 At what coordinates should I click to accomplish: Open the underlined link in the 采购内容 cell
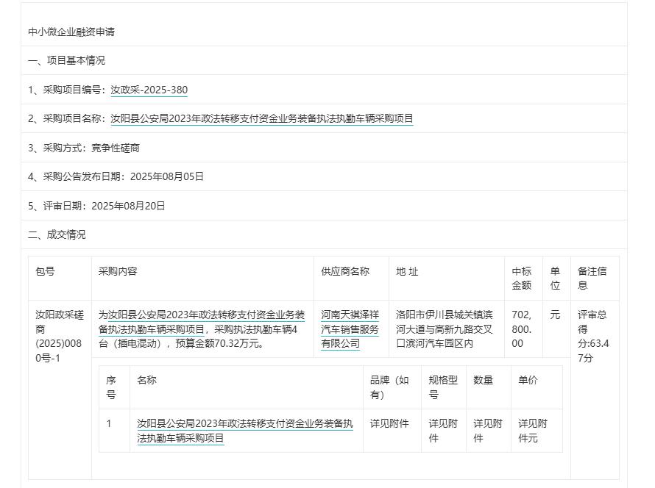click(202, 322)
